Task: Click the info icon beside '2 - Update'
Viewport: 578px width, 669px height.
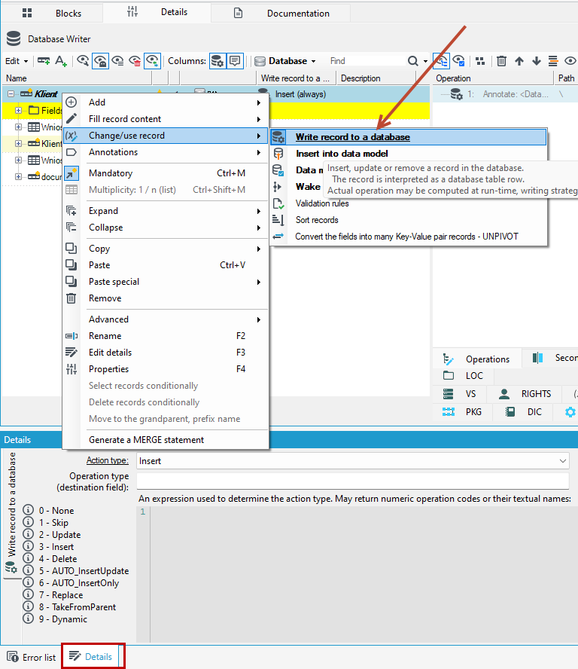Action: [x=28, y=533]
